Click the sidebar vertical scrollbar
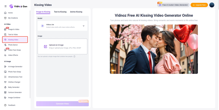Viewport: 219px width, 110px height. [30, 54]
